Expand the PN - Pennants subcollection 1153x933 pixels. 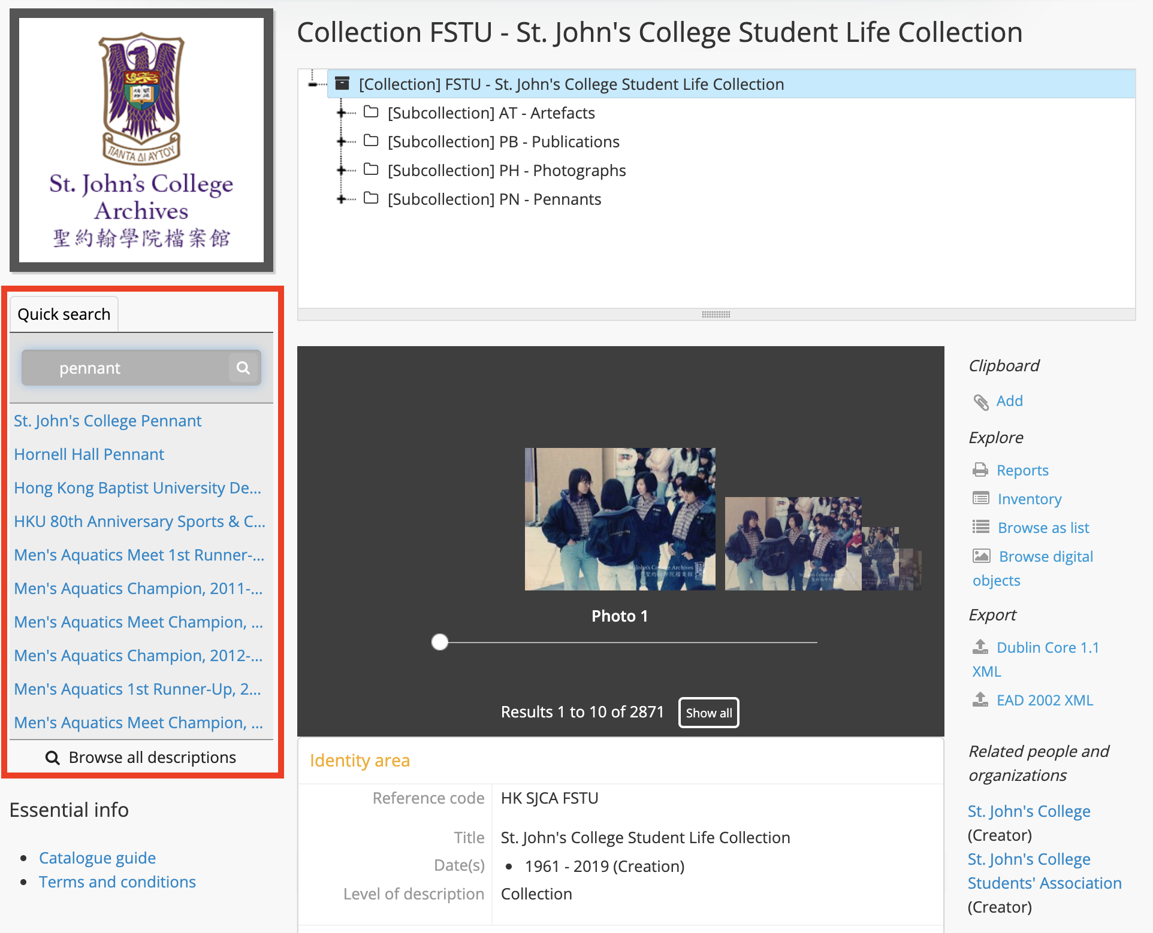pyautogui.click(x=342, y=199)
